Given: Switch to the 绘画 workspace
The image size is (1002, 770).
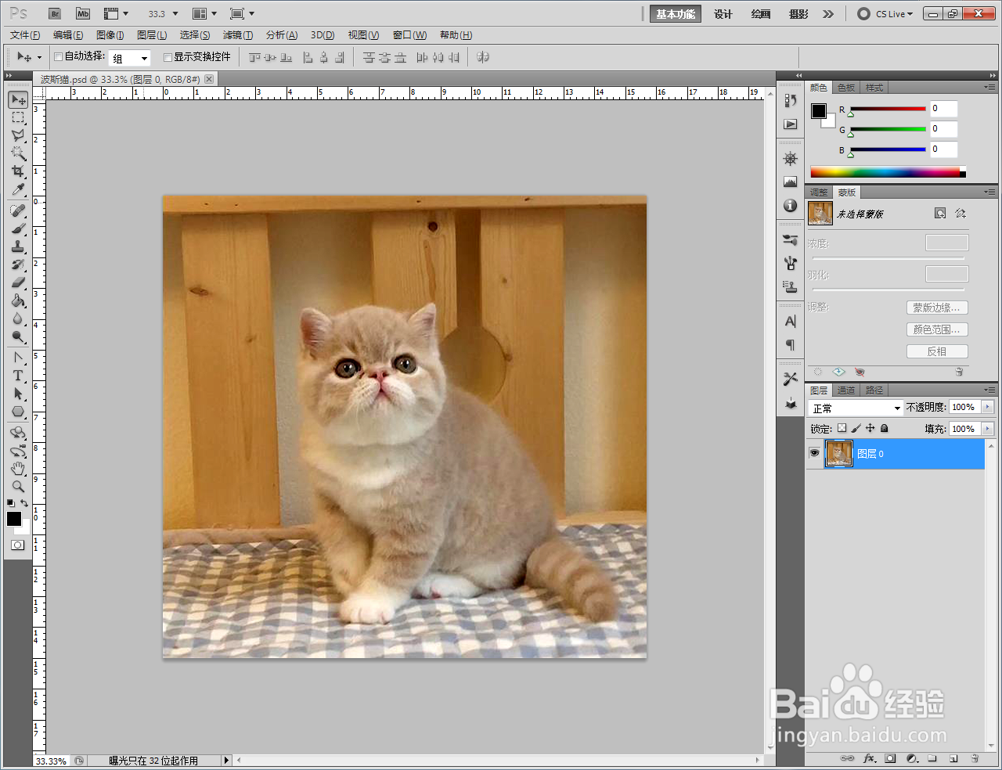Looking at the screenshot, I should click(761, 14).
